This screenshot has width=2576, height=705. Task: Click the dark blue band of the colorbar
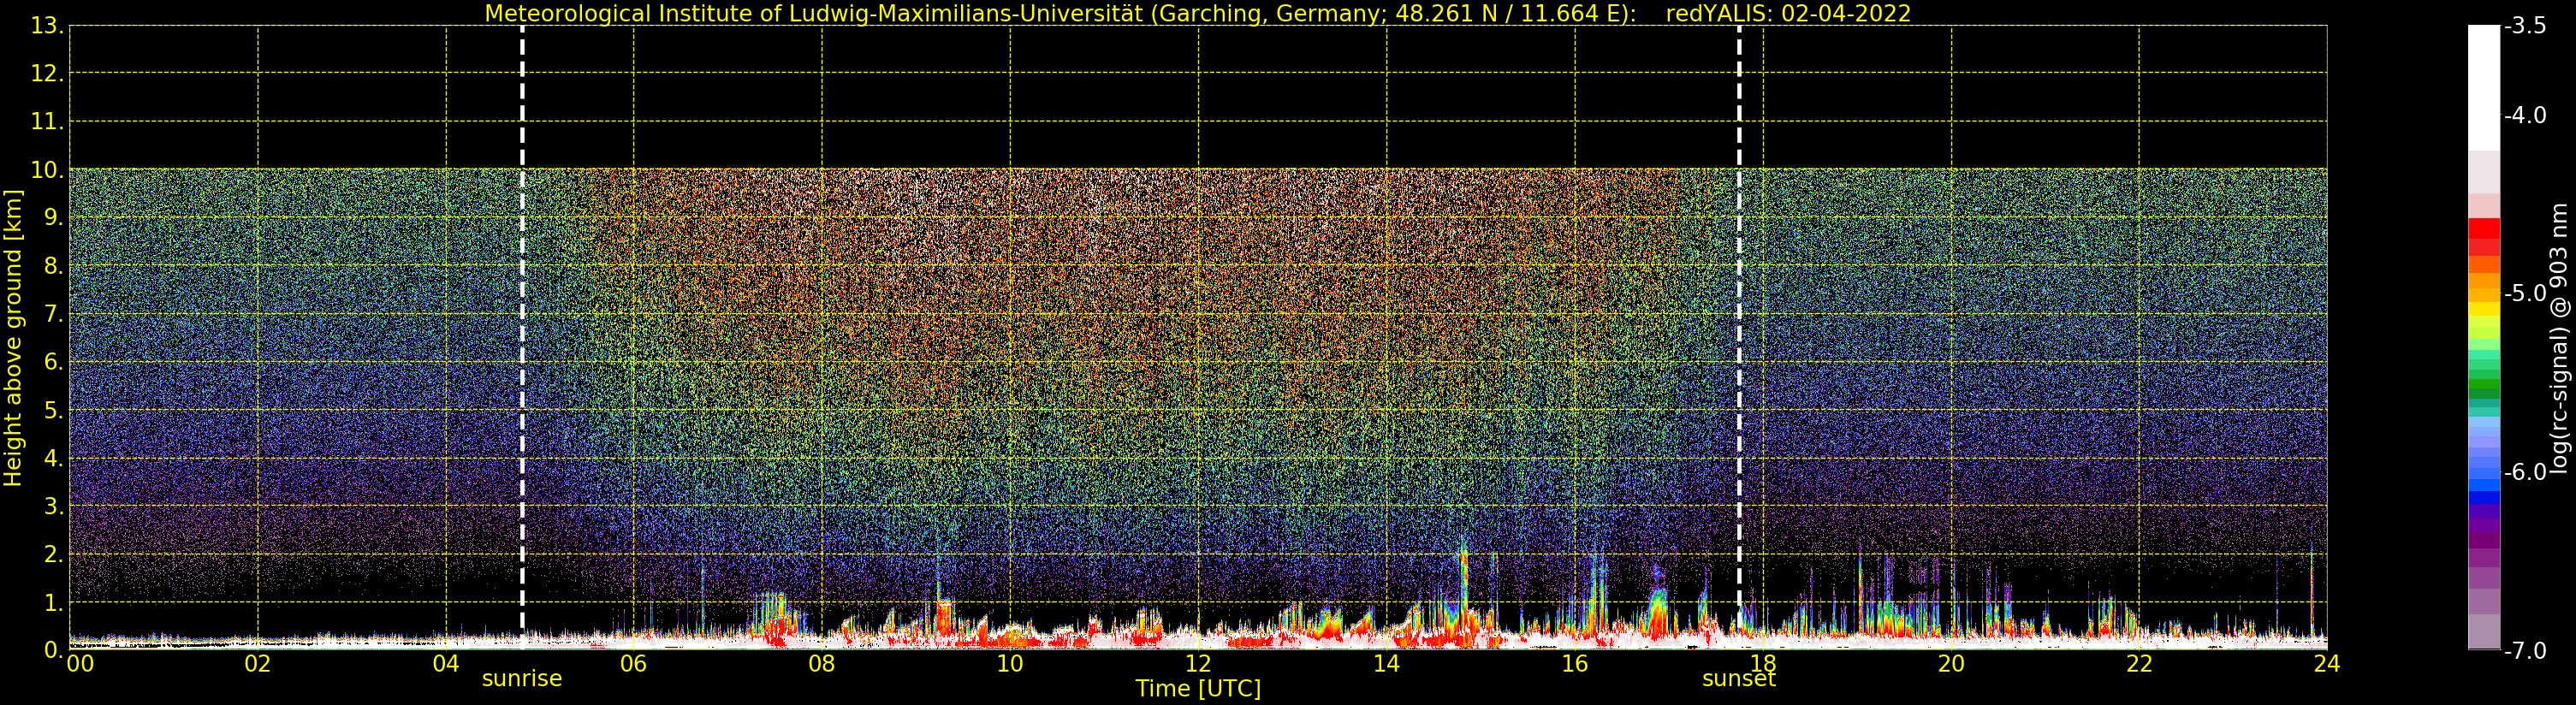click(x=2484, y=497)
